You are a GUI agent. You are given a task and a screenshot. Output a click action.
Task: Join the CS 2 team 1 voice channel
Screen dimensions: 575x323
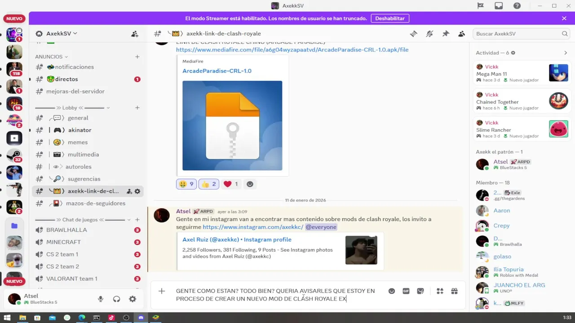(x=88, y=254)
